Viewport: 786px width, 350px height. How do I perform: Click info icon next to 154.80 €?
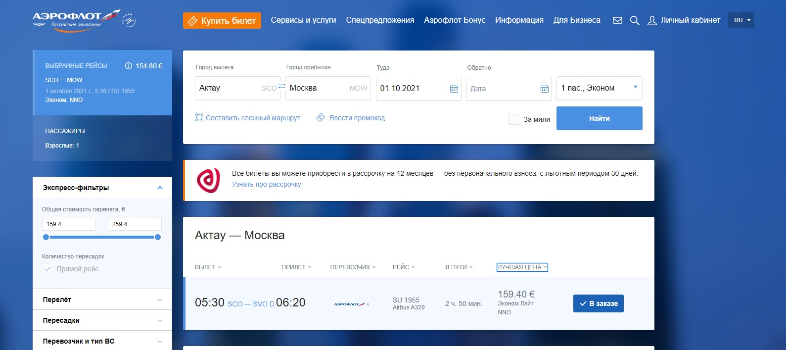[x=129, y=66]
